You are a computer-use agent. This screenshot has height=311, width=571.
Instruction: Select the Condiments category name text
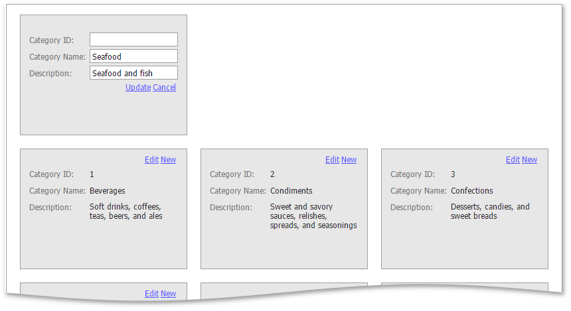tap(291, 191)
